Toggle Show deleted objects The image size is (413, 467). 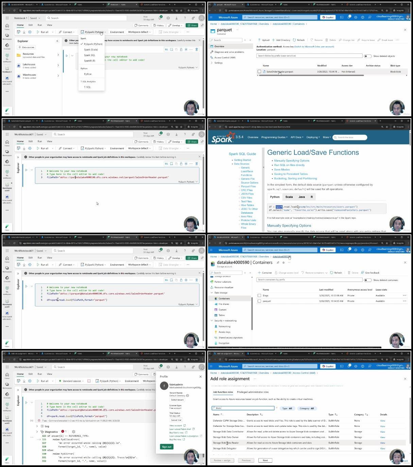pyautogui.click(x=367, y=56)
